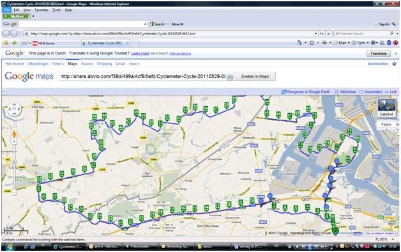The height and width of the screenshot is (252, 401).
Task: Click the red circular icon in command bar
Action: pyautogui.click(x=395, y=43)
